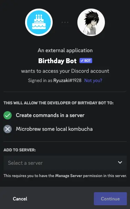Click the Not you? link
This screenshot has height=209, width=130.
point(93,81)
